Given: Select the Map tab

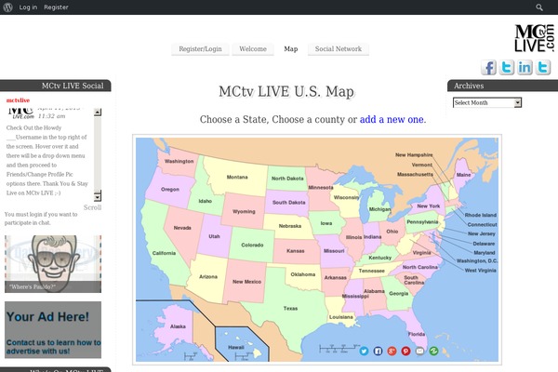Looking at the screenshot, I should click(x=291, y=49).
